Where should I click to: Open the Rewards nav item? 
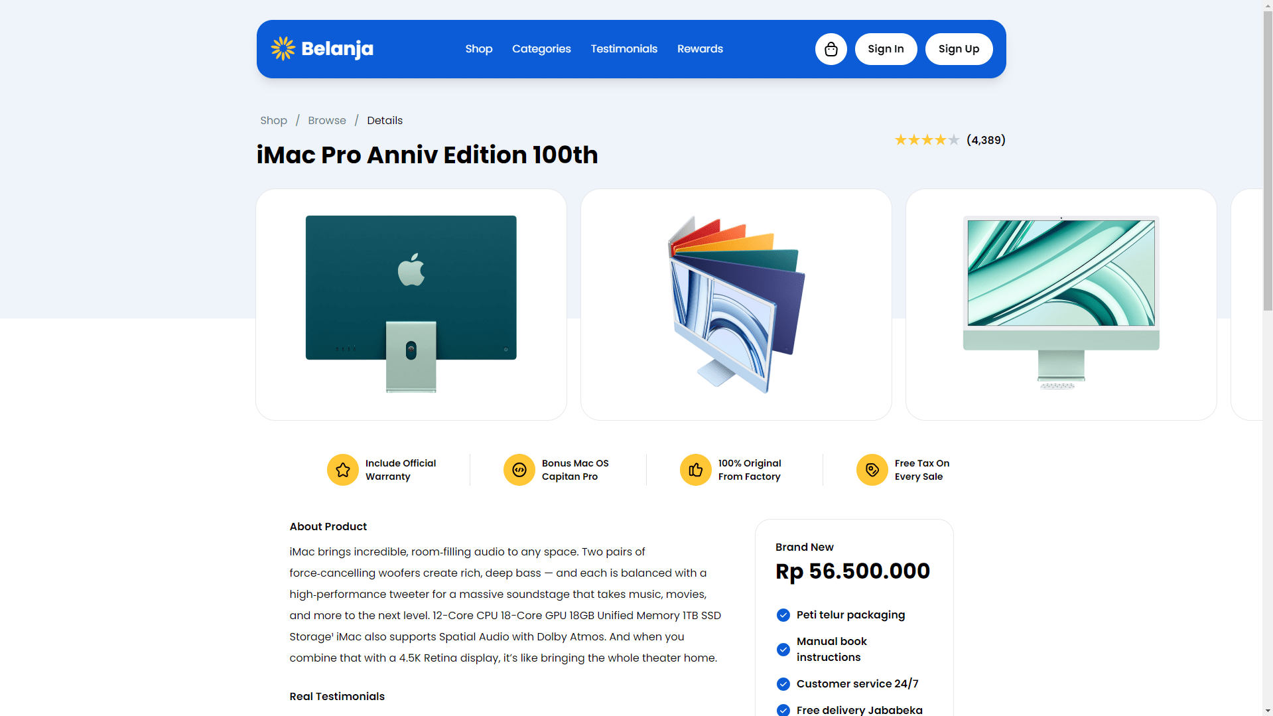coord(700,49)
